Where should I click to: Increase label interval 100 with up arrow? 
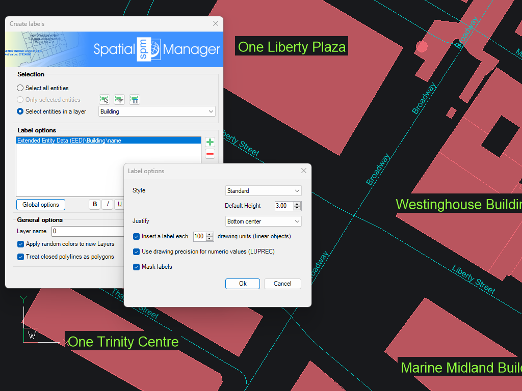[x=210, y=234]
